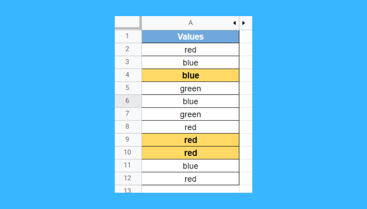Click the select-all corner box
This screenshot has width=367, height=209.
point(128,22)
